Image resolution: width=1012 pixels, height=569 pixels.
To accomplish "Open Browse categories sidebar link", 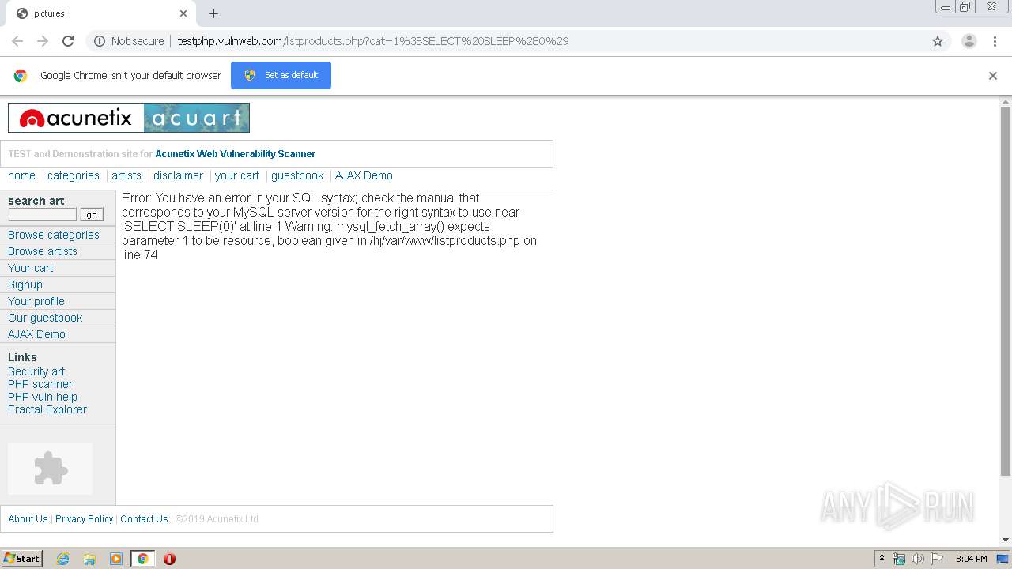I will point(54,235).
